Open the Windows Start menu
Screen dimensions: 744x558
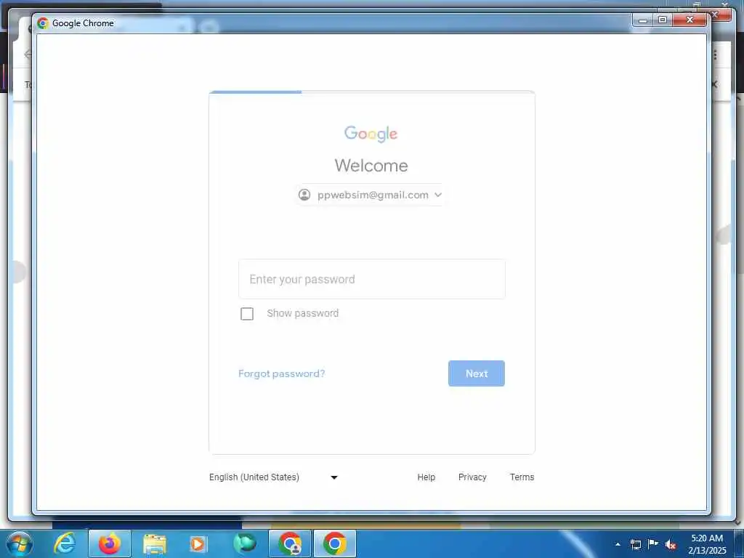point(19,543)
